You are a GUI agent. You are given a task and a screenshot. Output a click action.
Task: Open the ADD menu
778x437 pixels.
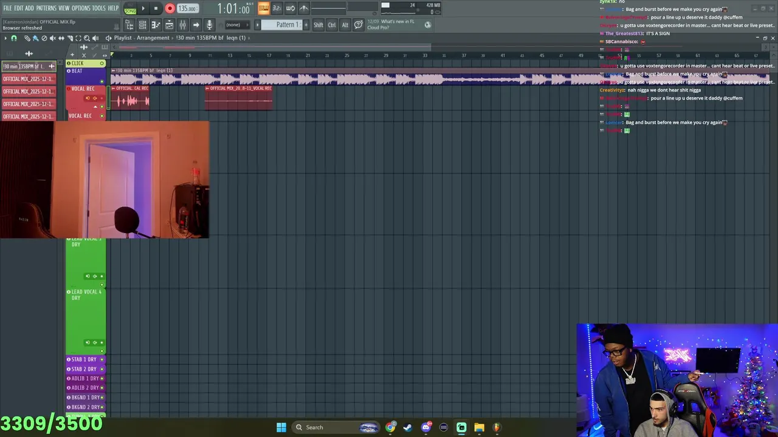[29, 8]
